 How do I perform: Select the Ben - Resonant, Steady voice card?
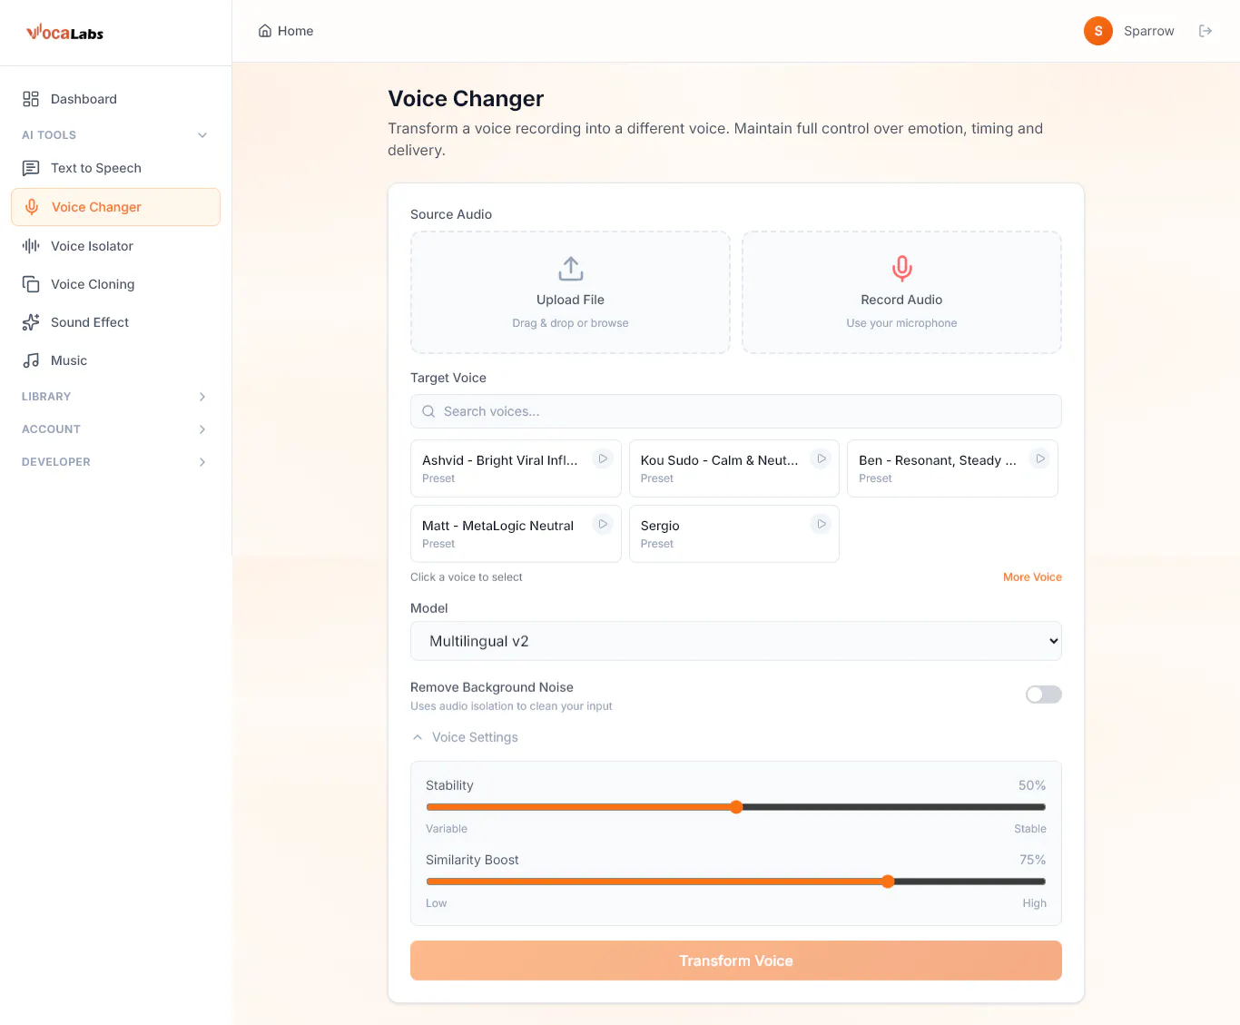tap(952, 468)
